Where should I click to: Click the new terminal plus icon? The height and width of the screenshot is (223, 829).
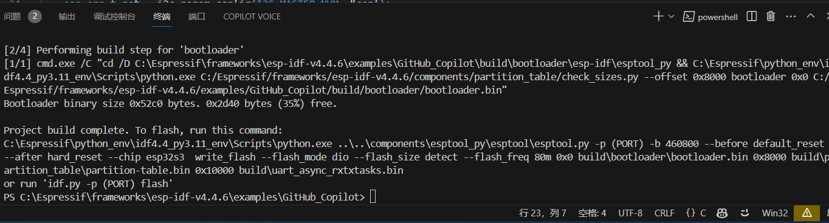[658, 16]
